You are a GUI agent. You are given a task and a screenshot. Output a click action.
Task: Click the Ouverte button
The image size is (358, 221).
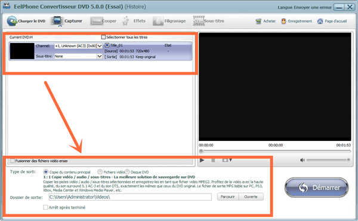251,197
